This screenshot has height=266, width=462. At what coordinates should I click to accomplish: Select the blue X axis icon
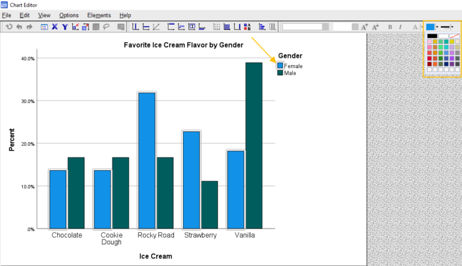coord(55,26)
